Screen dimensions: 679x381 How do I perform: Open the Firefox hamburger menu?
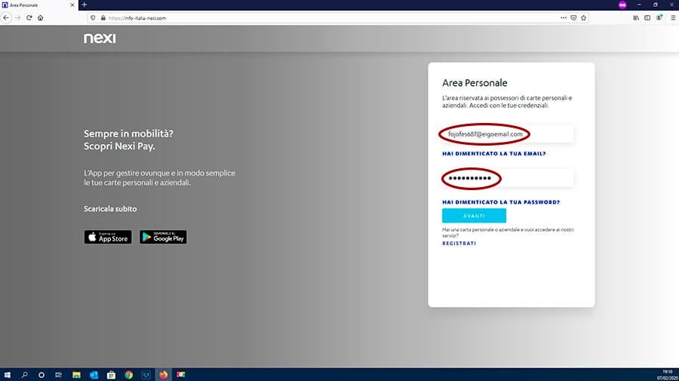coord(673,18)
